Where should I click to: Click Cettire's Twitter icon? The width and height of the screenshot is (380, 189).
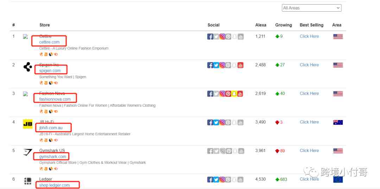tap(216, 37)
